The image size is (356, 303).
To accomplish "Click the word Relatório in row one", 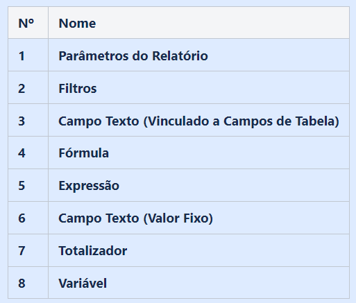I will tap(180, 55).
